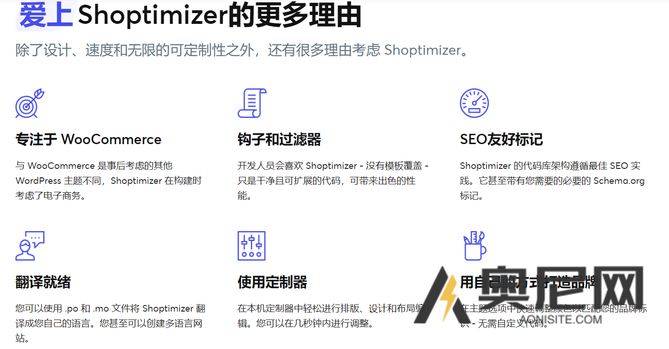The height and width of the screenshot is (349, 669).
Task: Click the main heading 爱上Shoptimizer的更多理由
Action: [190, 15]
